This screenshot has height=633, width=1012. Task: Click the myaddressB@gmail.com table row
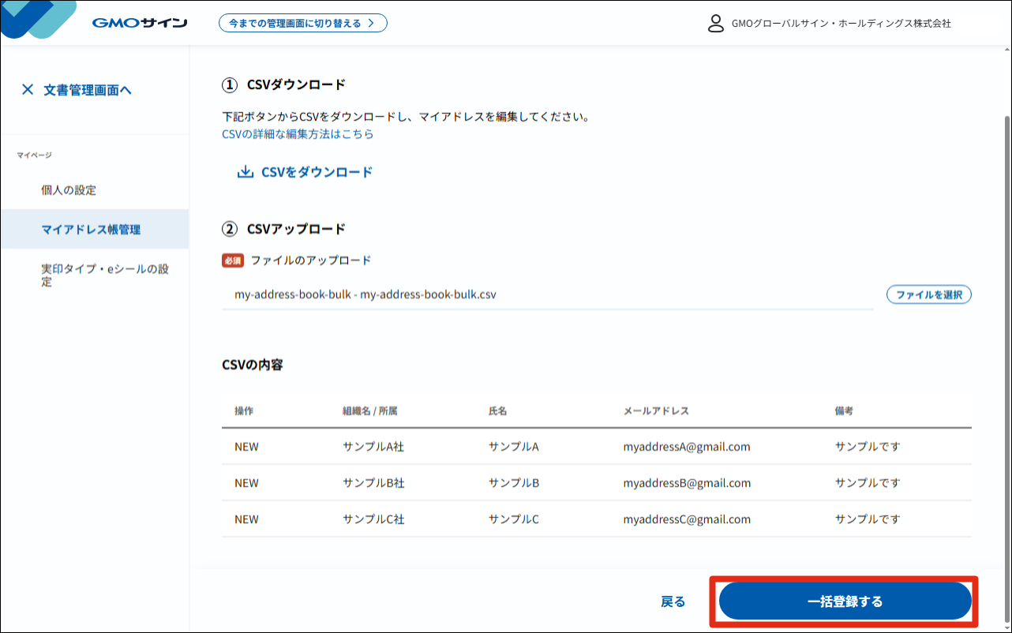597,483
